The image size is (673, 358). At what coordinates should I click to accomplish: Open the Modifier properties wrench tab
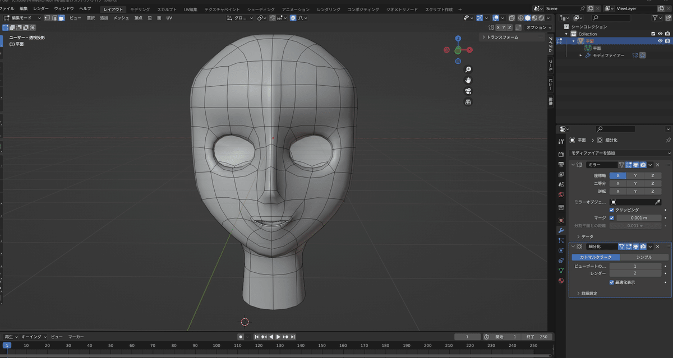coord(561,230)
